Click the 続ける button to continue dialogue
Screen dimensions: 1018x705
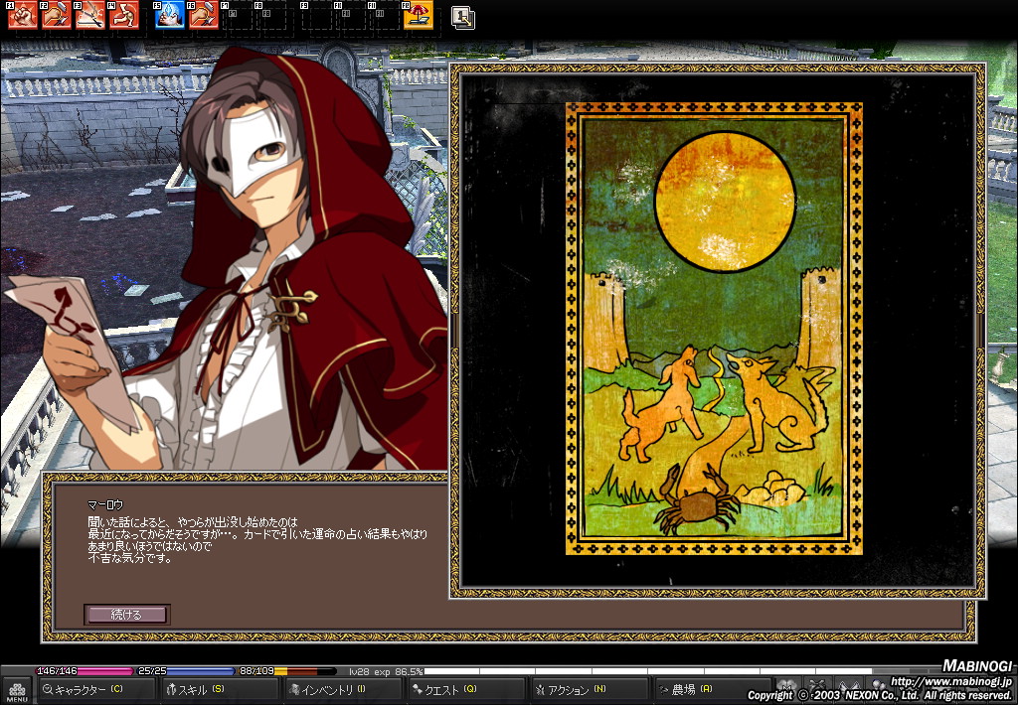(126, 615)
